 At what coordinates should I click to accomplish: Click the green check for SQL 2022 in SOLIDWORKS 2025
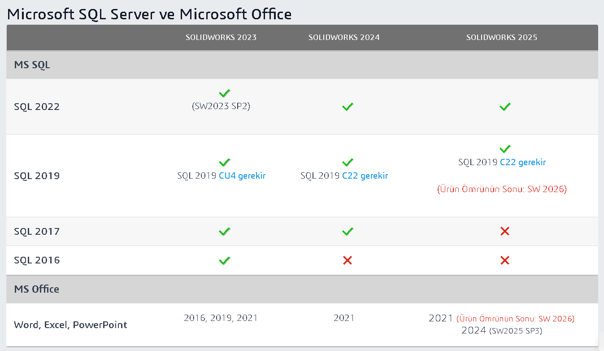[505, 107]
